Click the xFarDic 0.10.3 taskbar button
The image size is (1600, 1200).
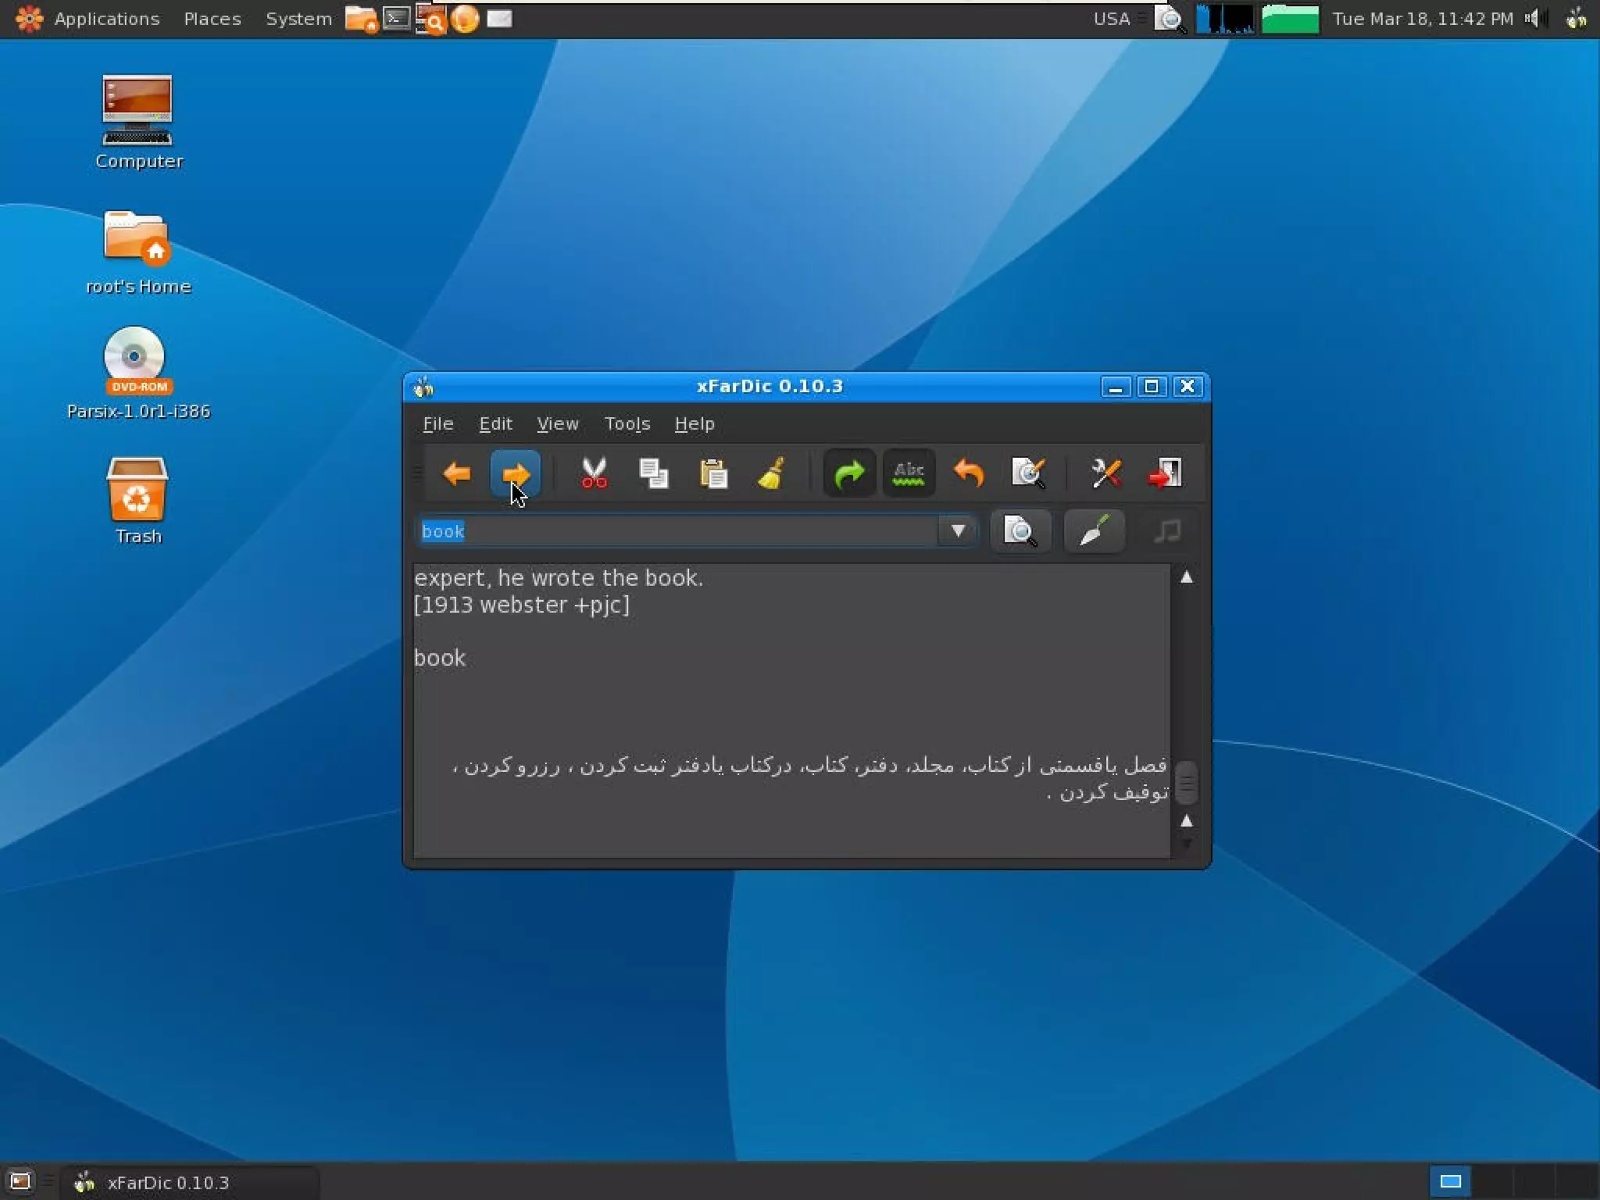[x=168, y=1182]
